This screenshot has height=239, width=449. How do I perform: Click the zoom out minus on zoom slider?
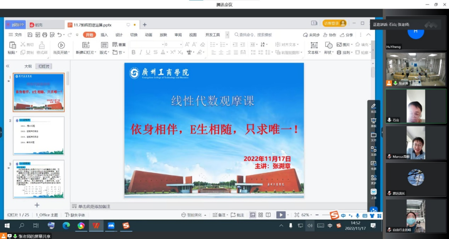(x=317, y=215)
